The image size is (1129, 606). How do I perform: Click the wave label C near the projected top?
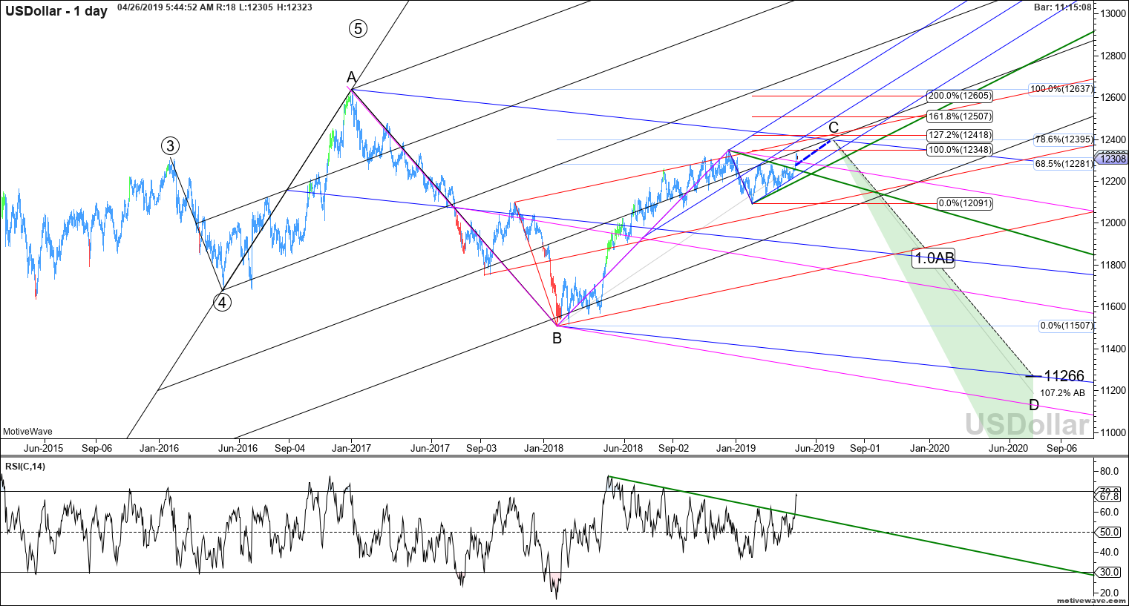[x=834, y=128]
